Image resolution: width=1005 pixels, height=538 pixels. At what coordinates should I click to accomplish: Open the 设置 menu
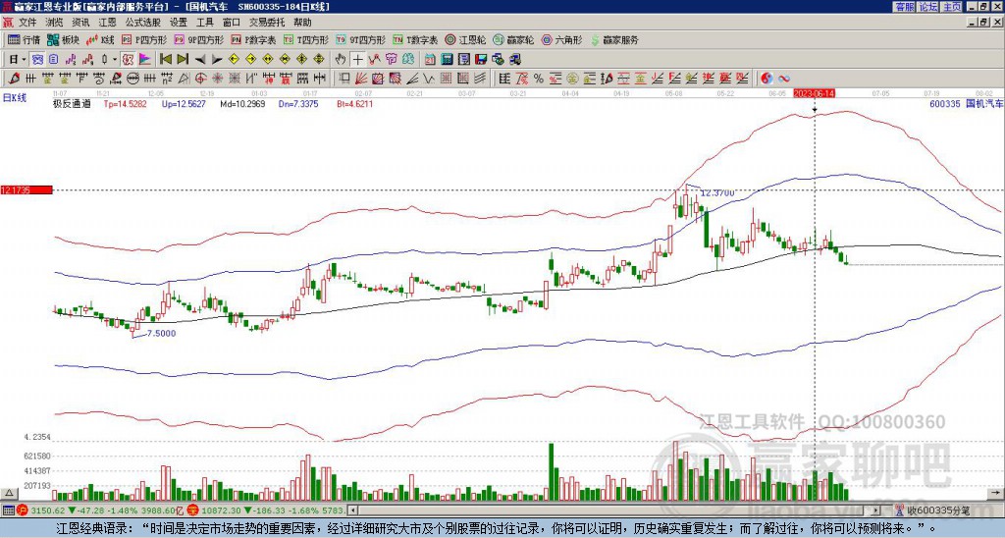point(179,23)
